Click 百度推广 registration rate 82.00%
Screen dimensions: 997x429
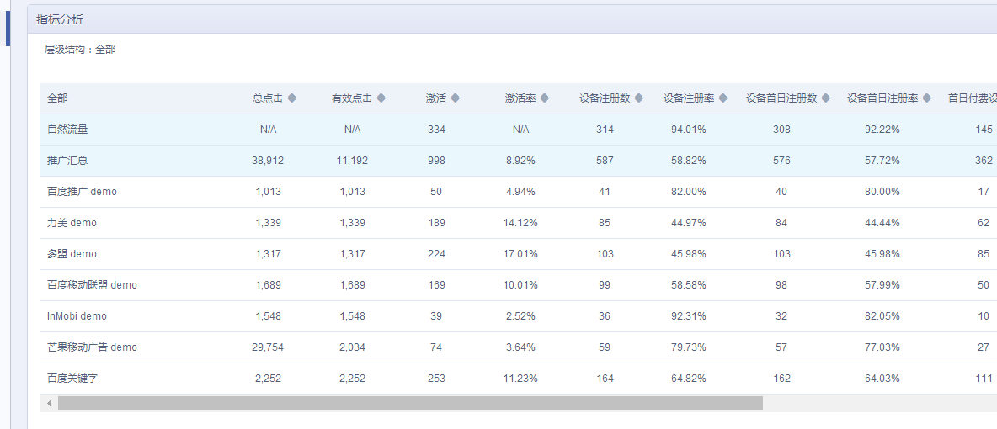coord(690,192)
